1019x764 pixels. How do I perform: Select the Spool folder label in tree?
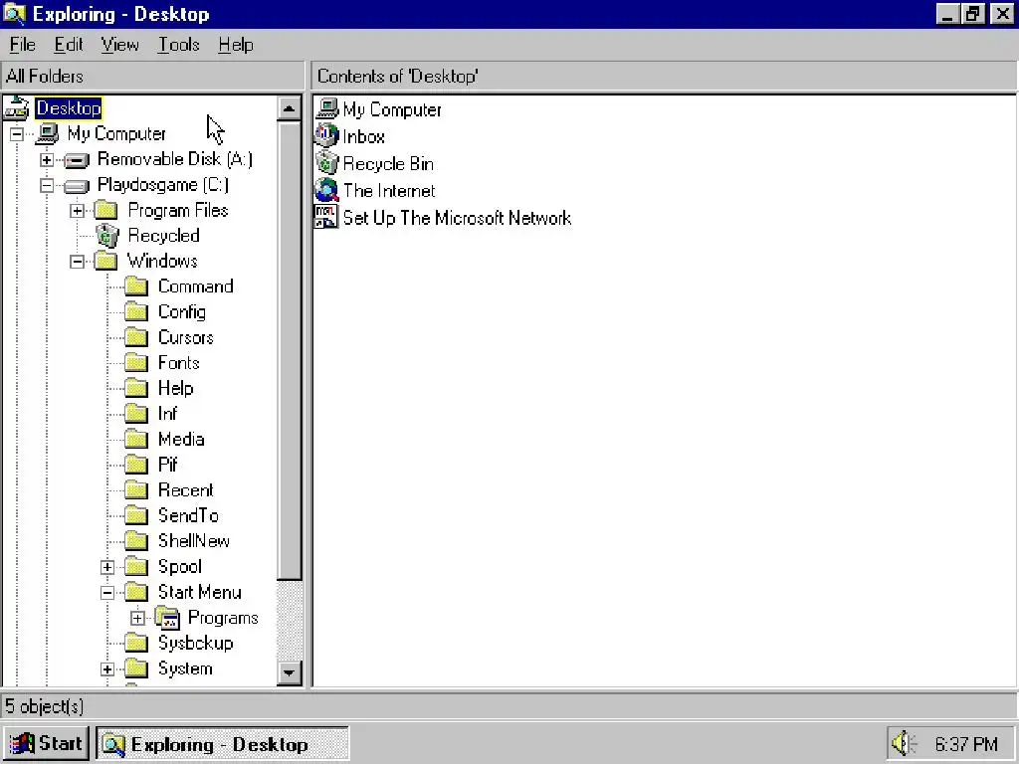pyautogui.click(x=179, y=566)
